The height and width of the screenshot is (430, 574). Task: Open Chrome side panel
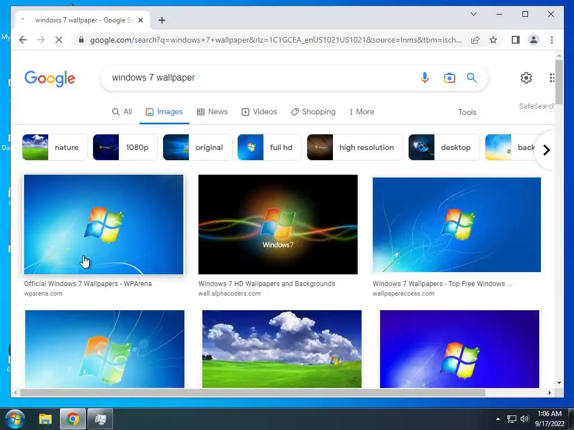(x=516, y=40)
